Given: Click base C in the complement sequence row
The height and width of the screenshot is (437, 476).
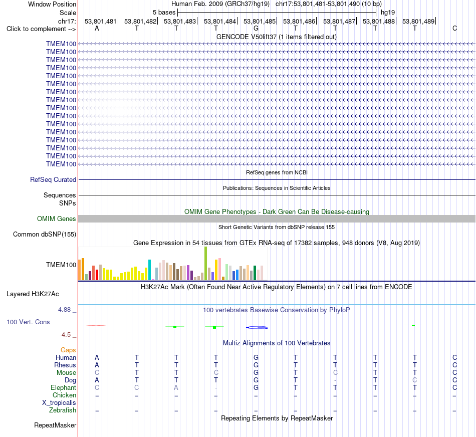Looking at the screenshot, I should pos(454,29).
